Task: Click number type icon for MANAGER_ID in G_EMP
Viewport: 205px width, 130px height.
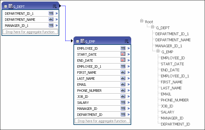Action: (x=123, y=108)
